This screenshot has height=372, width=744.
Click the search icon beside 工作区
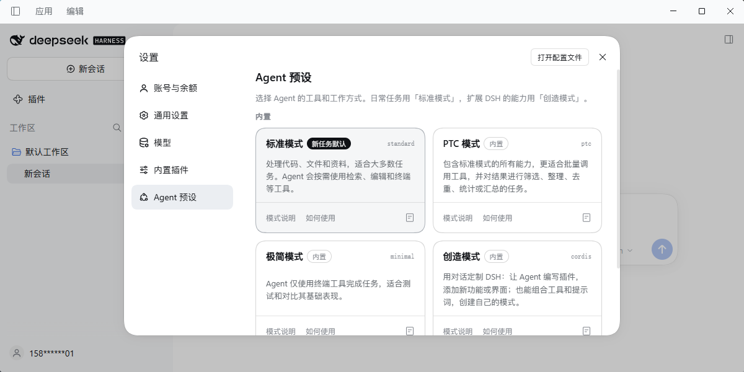(117, 128)
